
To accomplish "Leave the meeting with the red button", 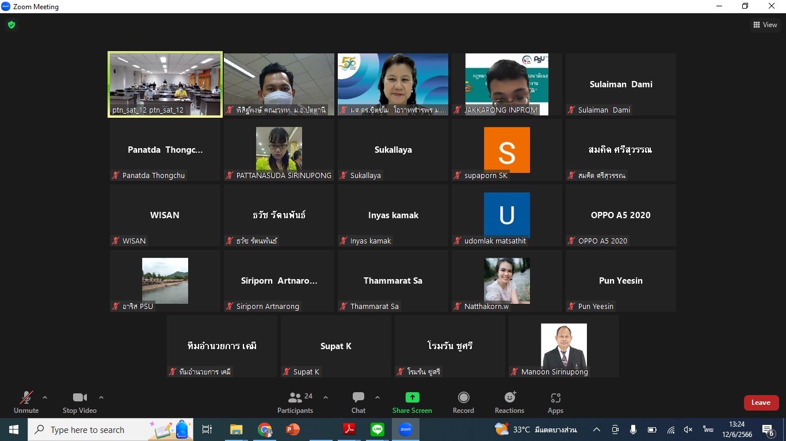I will (x=761, y=403).
